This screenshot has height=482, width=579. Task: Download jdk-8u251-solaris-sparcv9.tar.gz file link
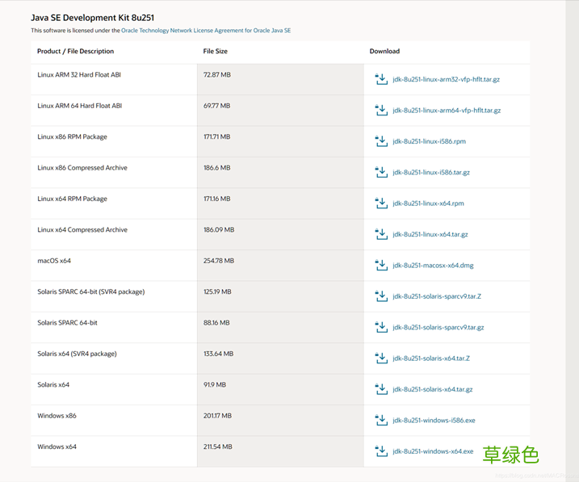438,328
